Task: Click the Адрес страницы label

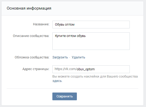Action: (36, 69)
